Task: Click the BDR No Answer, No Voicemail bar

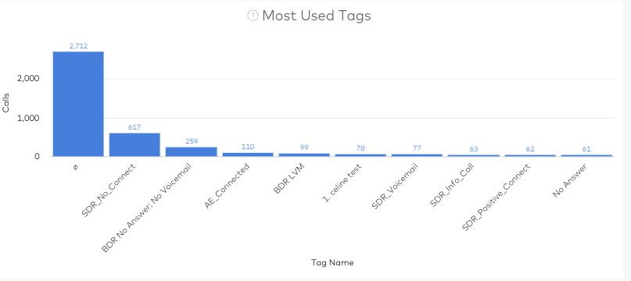Action: coord(191,151)
